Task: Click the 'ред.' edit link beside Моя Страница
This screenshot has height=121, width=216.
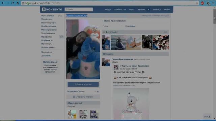Action: (60, 16)
